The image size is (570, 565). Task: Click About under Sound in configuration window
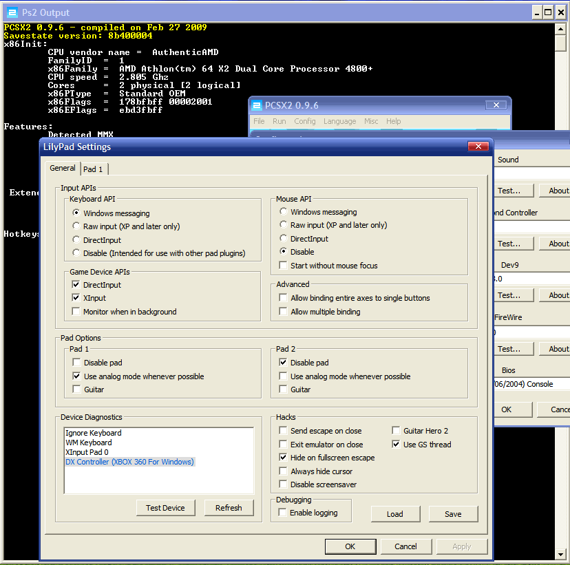[x=555, y=191]
